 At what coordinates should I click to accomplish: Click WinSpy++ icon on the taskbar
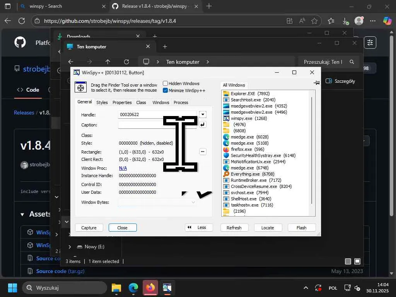167,288
